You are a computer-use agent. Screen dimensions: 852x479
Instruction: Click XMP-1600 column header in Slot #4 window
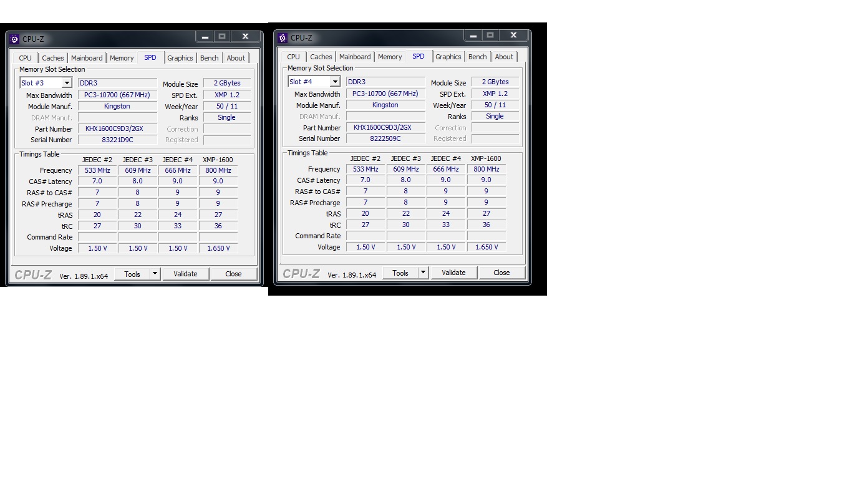[x=486, y=158]
